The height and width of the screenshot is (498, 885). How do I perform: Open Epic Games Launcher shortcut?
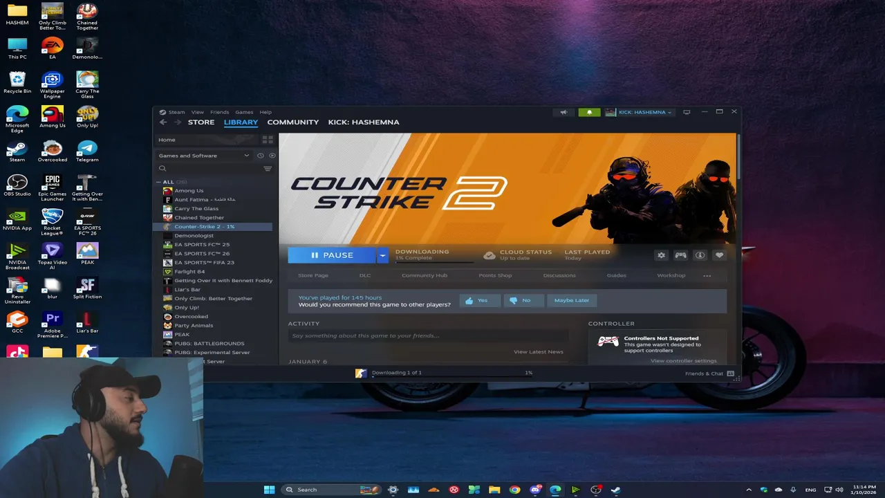52,187
